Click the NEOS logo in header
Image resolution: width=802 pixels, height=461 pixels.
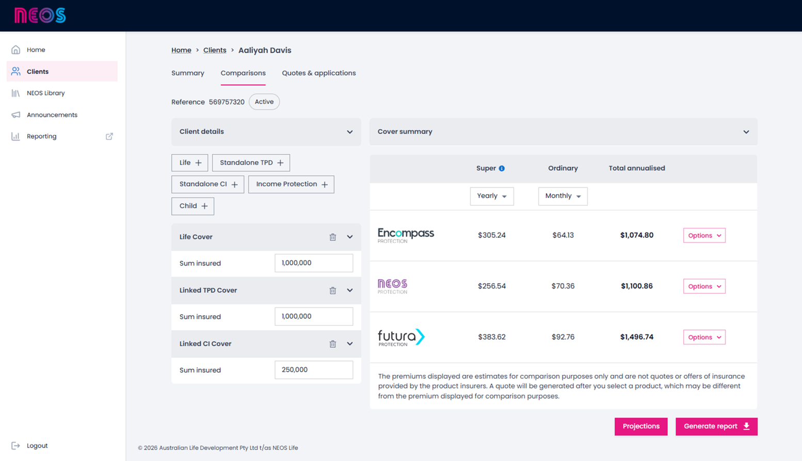40,15
